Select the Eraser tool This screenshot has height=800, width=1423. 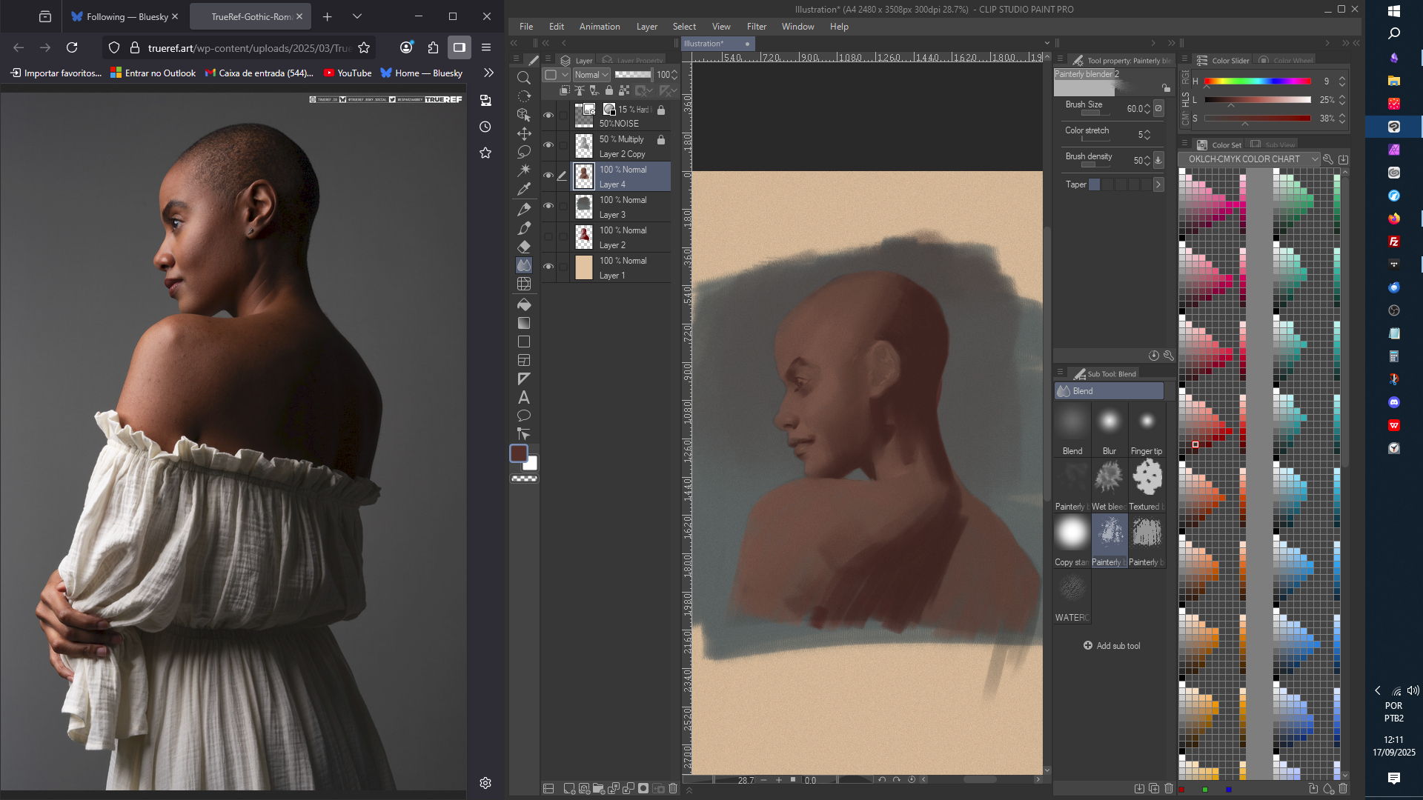coord(524,247)
